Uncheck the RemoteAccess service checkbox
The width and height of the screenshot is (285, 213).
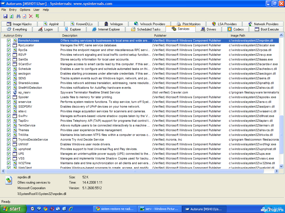tap(9, 40)
